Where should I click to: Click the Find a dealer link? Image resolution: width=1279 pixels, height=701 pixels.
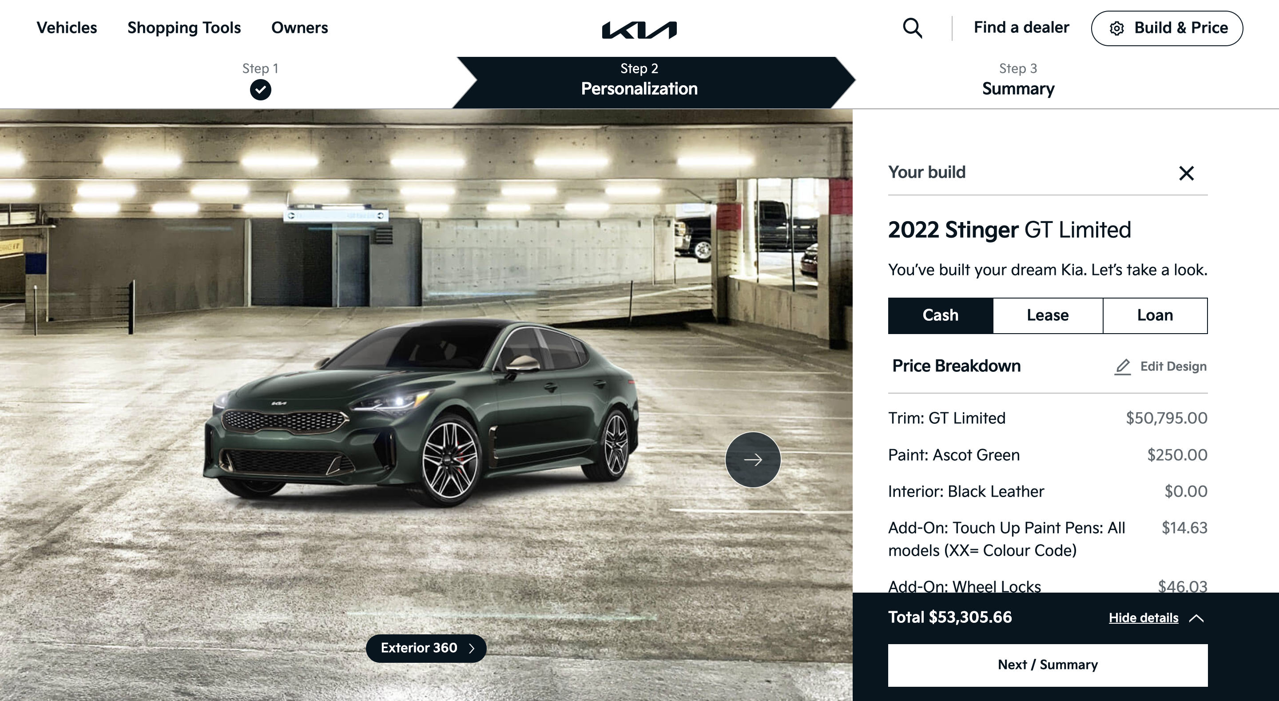1021,28
